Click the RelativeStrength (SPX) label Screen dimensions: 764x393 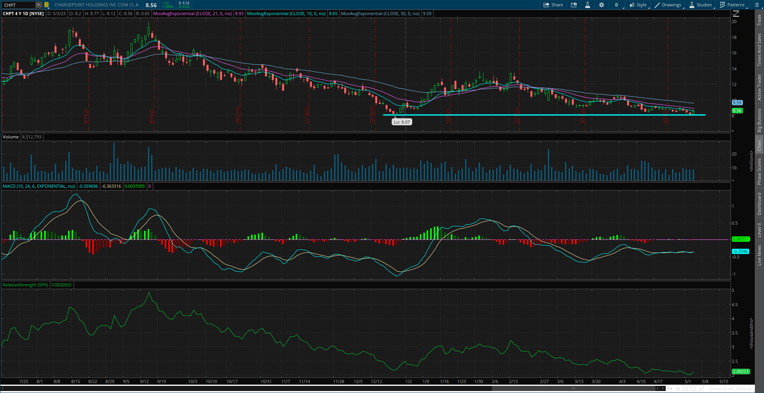tap(25, 285)
